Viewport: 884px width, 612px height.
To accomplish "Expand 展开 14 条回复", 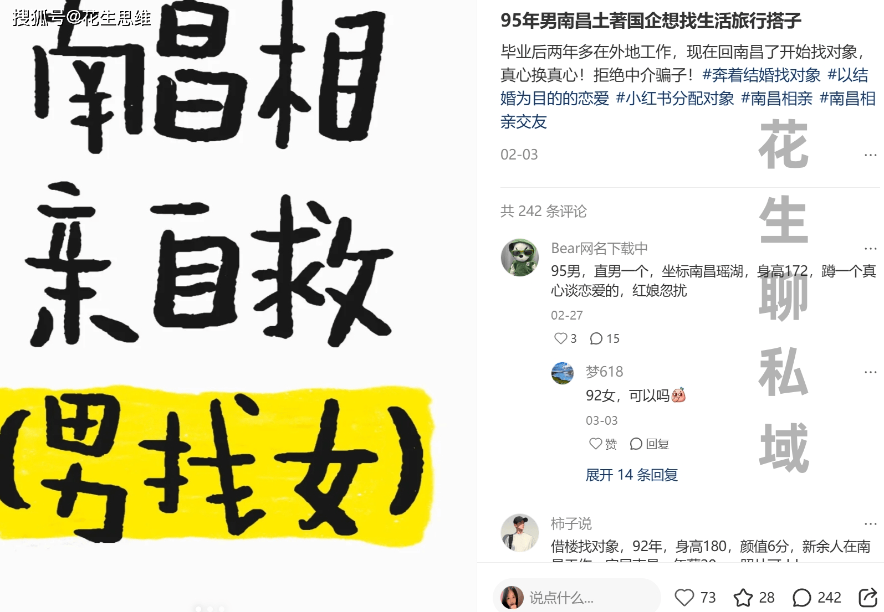I will 632,475.
